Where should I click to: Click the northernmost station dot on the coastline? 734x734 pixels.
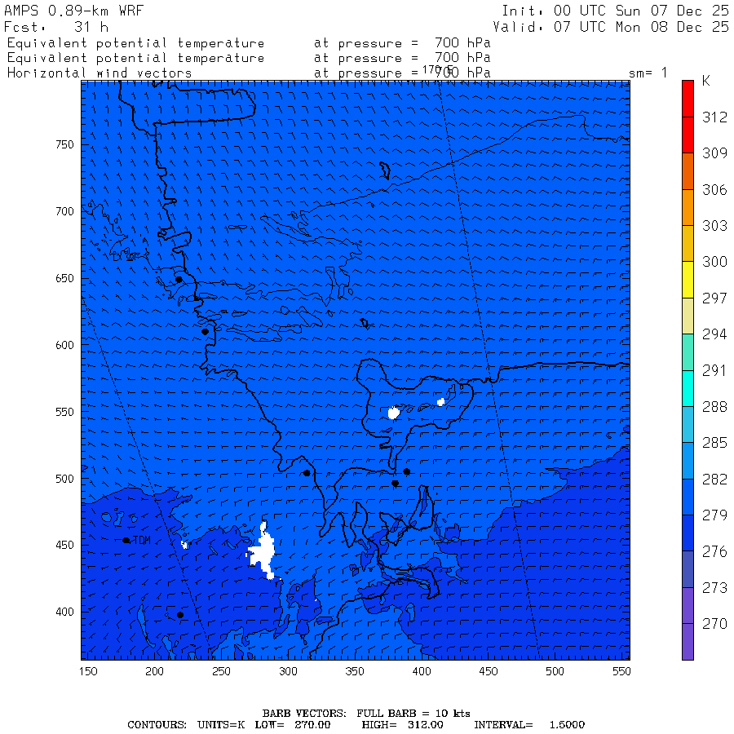click(179, 280)
